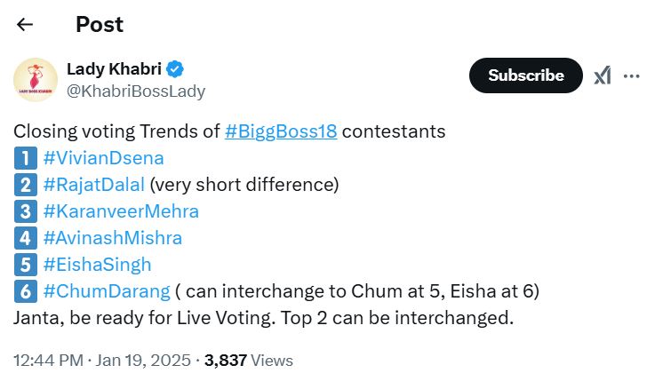Image resolution: width=647 pixels, height=389 pixels.
Task: Open the @KhabriBossLady handle
Action: pyautogui.click(x=136, y=91)
